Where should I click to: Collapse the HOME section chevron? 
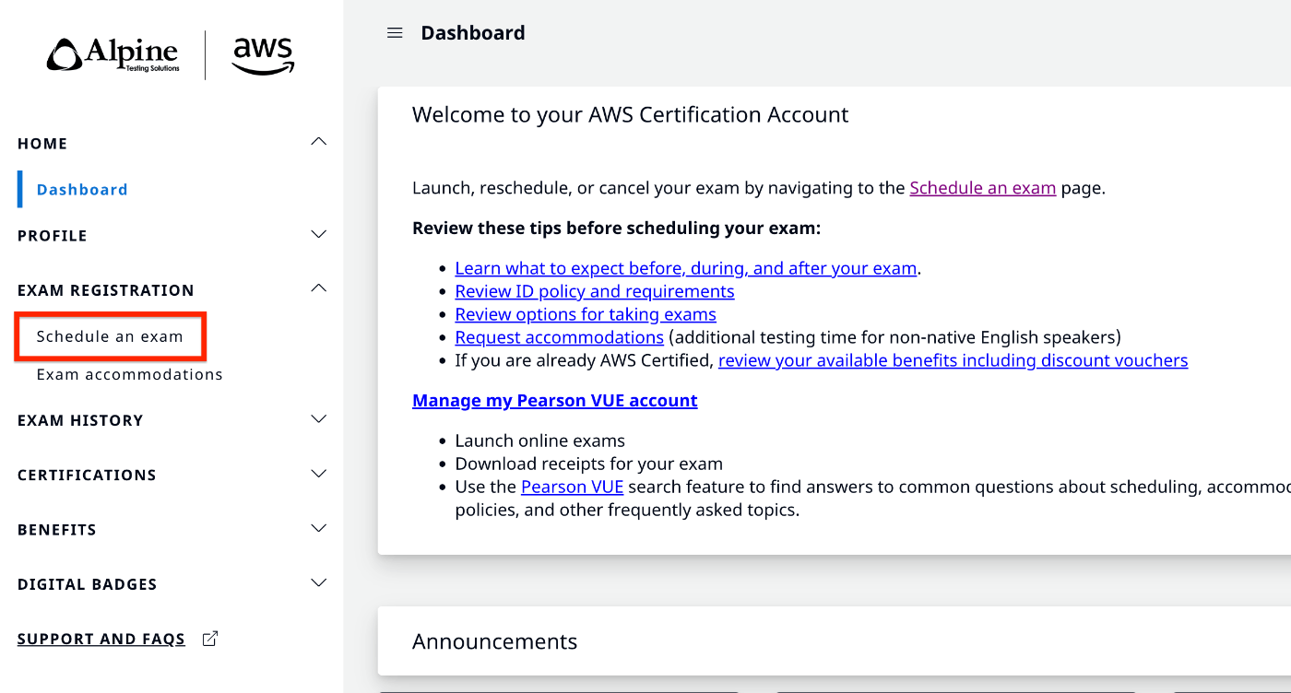point(319,142)
